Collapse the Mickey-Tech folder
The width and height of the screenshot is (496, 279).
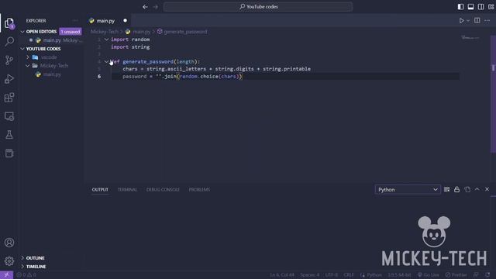pyautogui.click(x=28, y=66)
